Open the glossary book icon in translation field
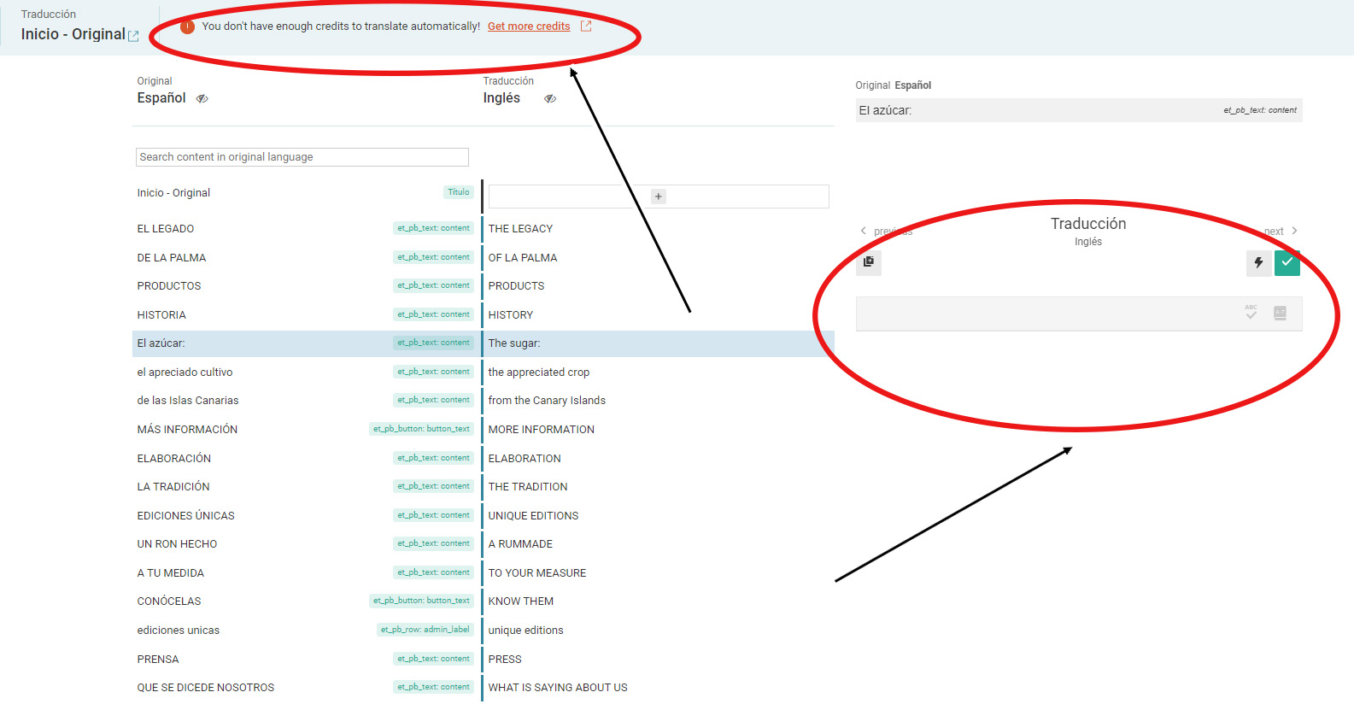Screen dimensions: 1354x704 pyautogui.click(x=1280, y=313)
